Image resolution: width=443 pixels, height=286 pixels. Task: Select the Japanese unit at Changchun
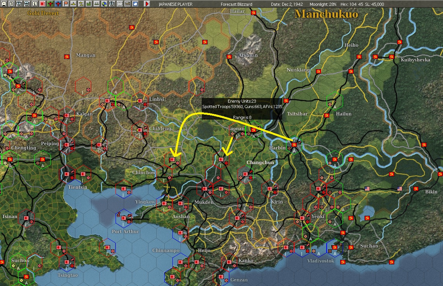tap(245, 174)
